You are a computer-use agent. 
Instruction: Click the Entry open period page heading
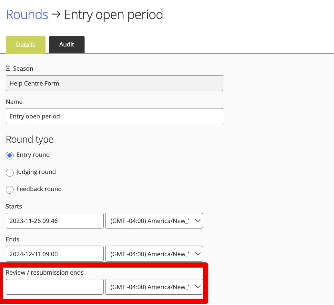pos(114,15)
